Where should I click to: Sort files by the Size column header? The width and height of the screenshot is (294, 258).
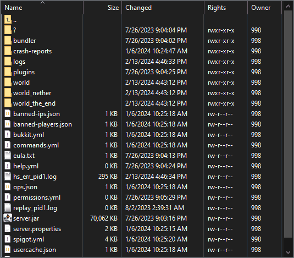tap(102, 8)
